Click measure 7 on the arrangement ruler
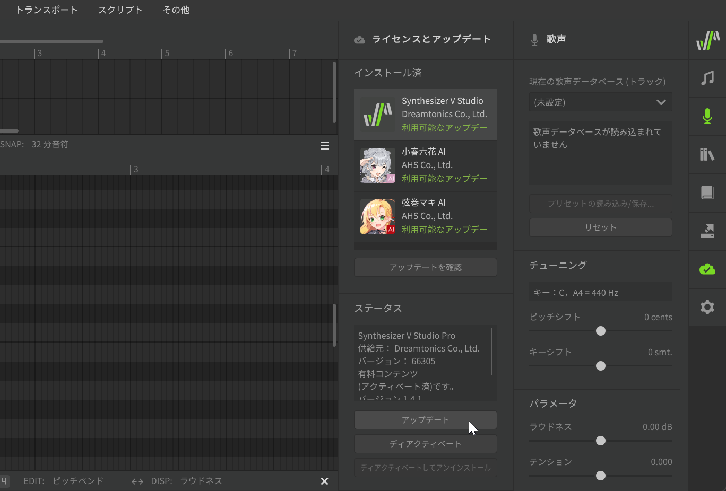Screen dimensions: 726x491 pos(294,54)
